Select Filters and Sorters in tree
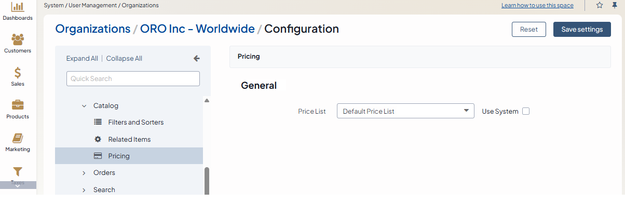Viewport: 625px width, 217px height. pos(135,123)
